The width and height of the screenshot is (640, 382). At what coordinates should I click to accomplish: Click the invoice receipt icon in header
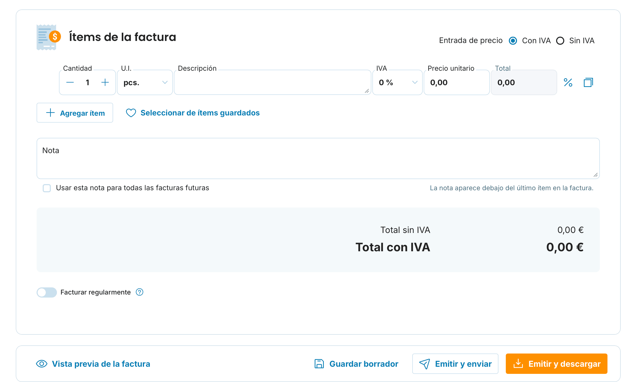tap(49, 37)
